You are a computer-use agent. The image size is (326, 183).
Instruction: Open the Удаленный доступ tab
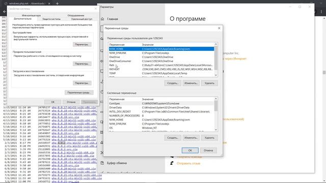pyautogui.click(x=81, y=19)
